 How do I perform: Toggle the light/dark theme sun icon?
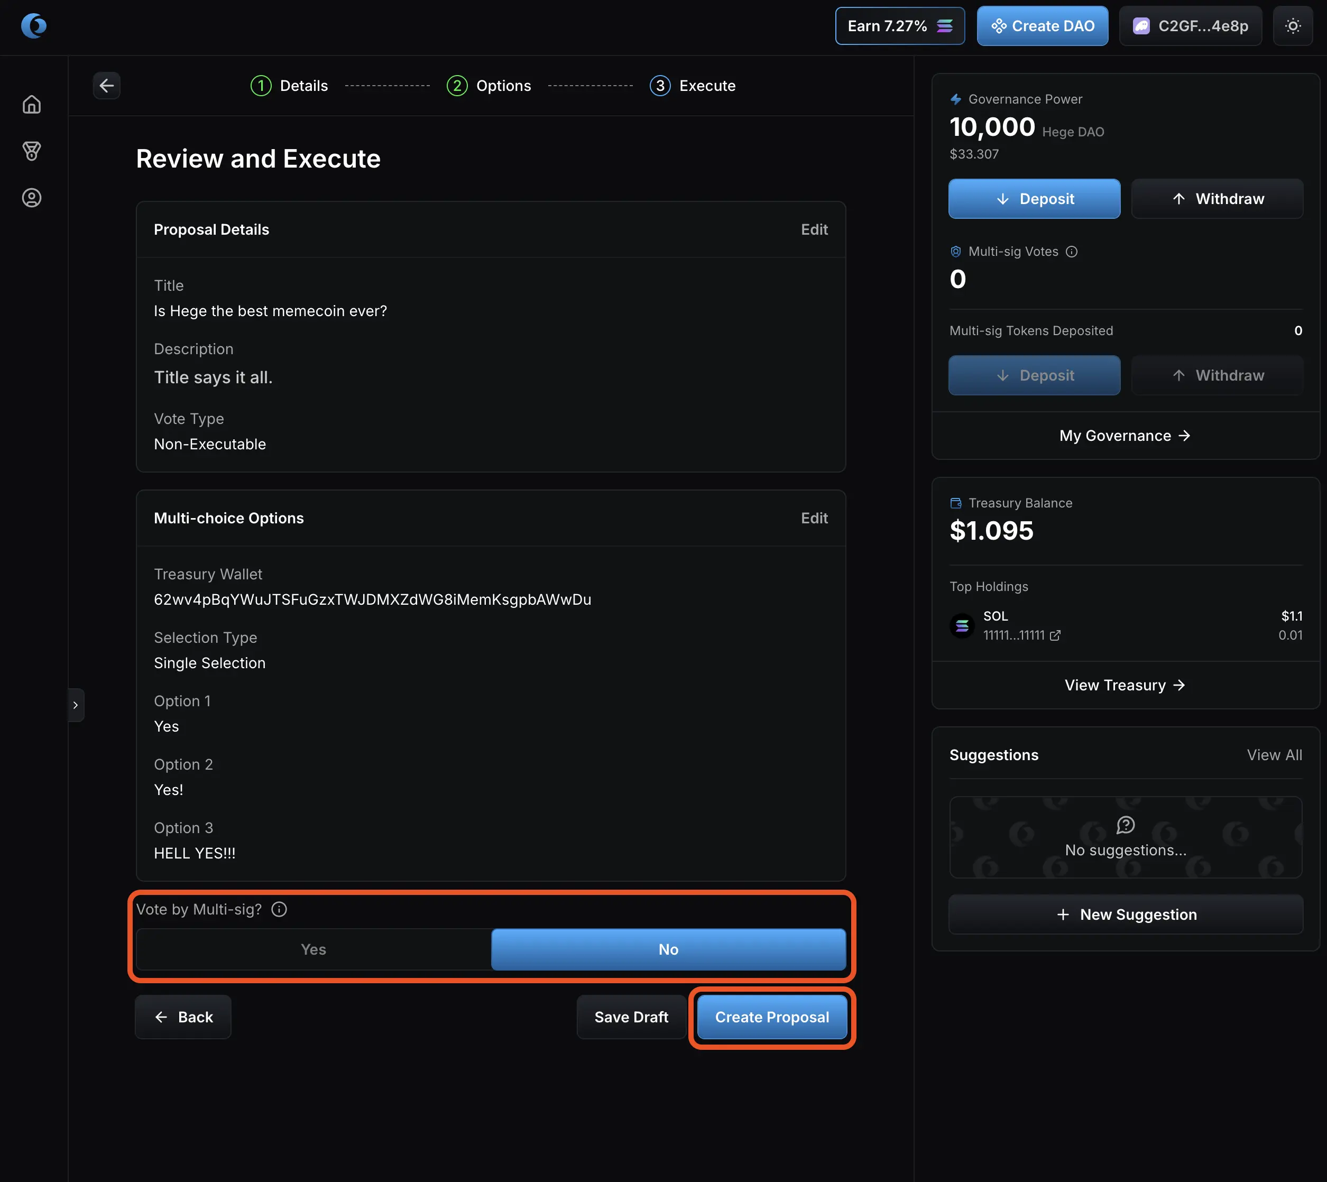[1293, 26]
